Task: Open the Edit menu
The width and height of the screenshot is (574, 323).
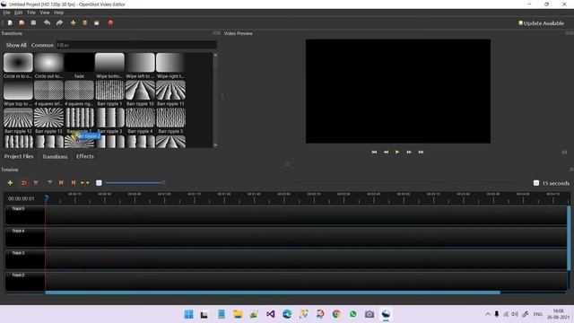Action: [18, 13]
